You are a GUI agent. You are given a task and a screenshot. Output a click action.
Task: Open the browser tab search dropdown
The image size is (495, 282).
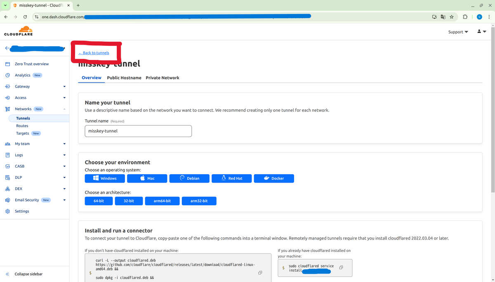coord(6,5)
